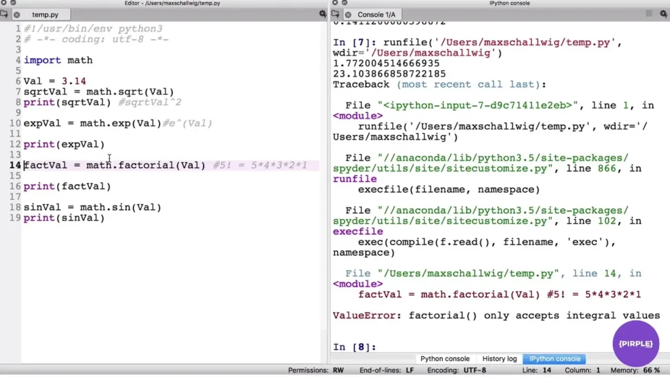This screenshot has height=377, width=670.
Task: Close the temp.py editor tab
Action: [17, 14]
